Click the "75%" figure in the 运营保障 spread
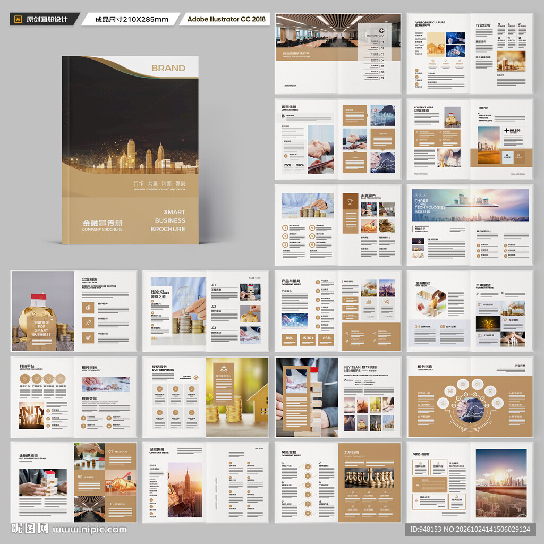Viewport: 544px width, 544px height. coord(287,165)
